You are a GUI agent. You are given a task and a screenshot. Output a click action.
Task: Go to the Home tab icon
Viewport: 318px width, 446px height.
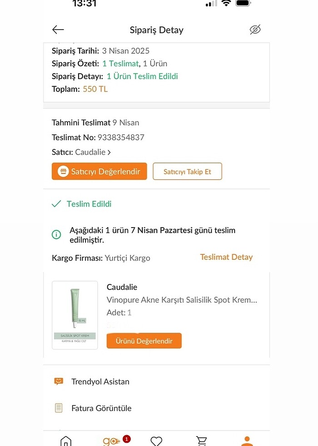pyautogui.click(x=66, y=441)
